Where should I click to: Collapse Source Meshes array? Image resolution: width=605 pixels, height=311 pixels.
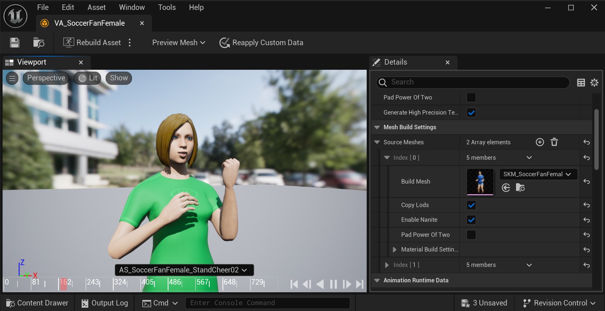coord(377,142)
